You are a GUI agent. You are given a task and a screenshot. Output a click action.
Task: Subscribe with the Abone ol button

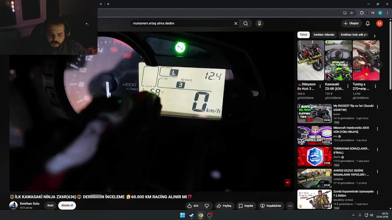pos(67,205)
